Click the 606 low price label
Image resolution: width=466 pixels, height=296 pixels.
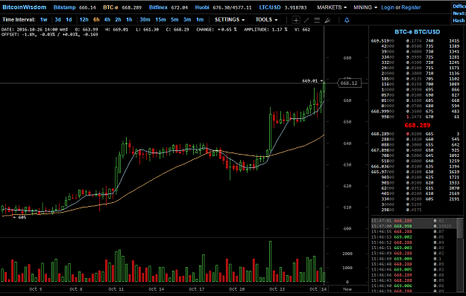(22, 217)
